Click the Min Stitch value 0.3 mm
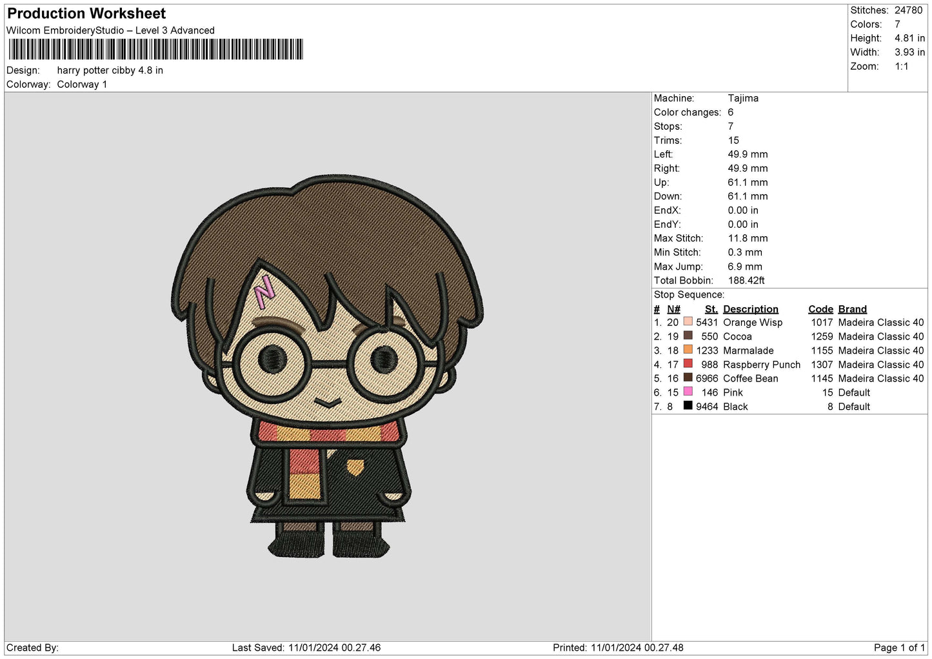 (745, 252)
